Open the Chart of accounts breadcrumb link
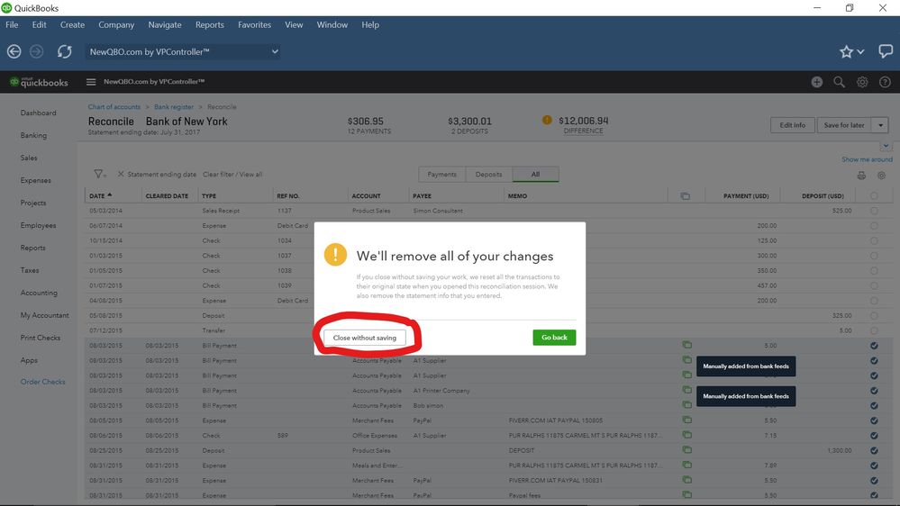The width and height of the screenshot is (900, 506). (114, 107)
